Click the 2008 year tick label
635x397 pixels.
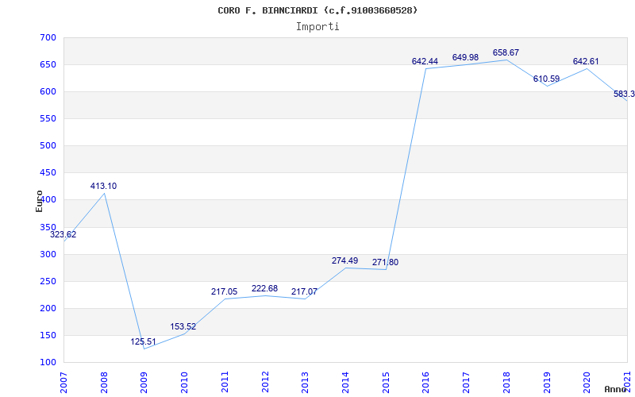[104, 383]
